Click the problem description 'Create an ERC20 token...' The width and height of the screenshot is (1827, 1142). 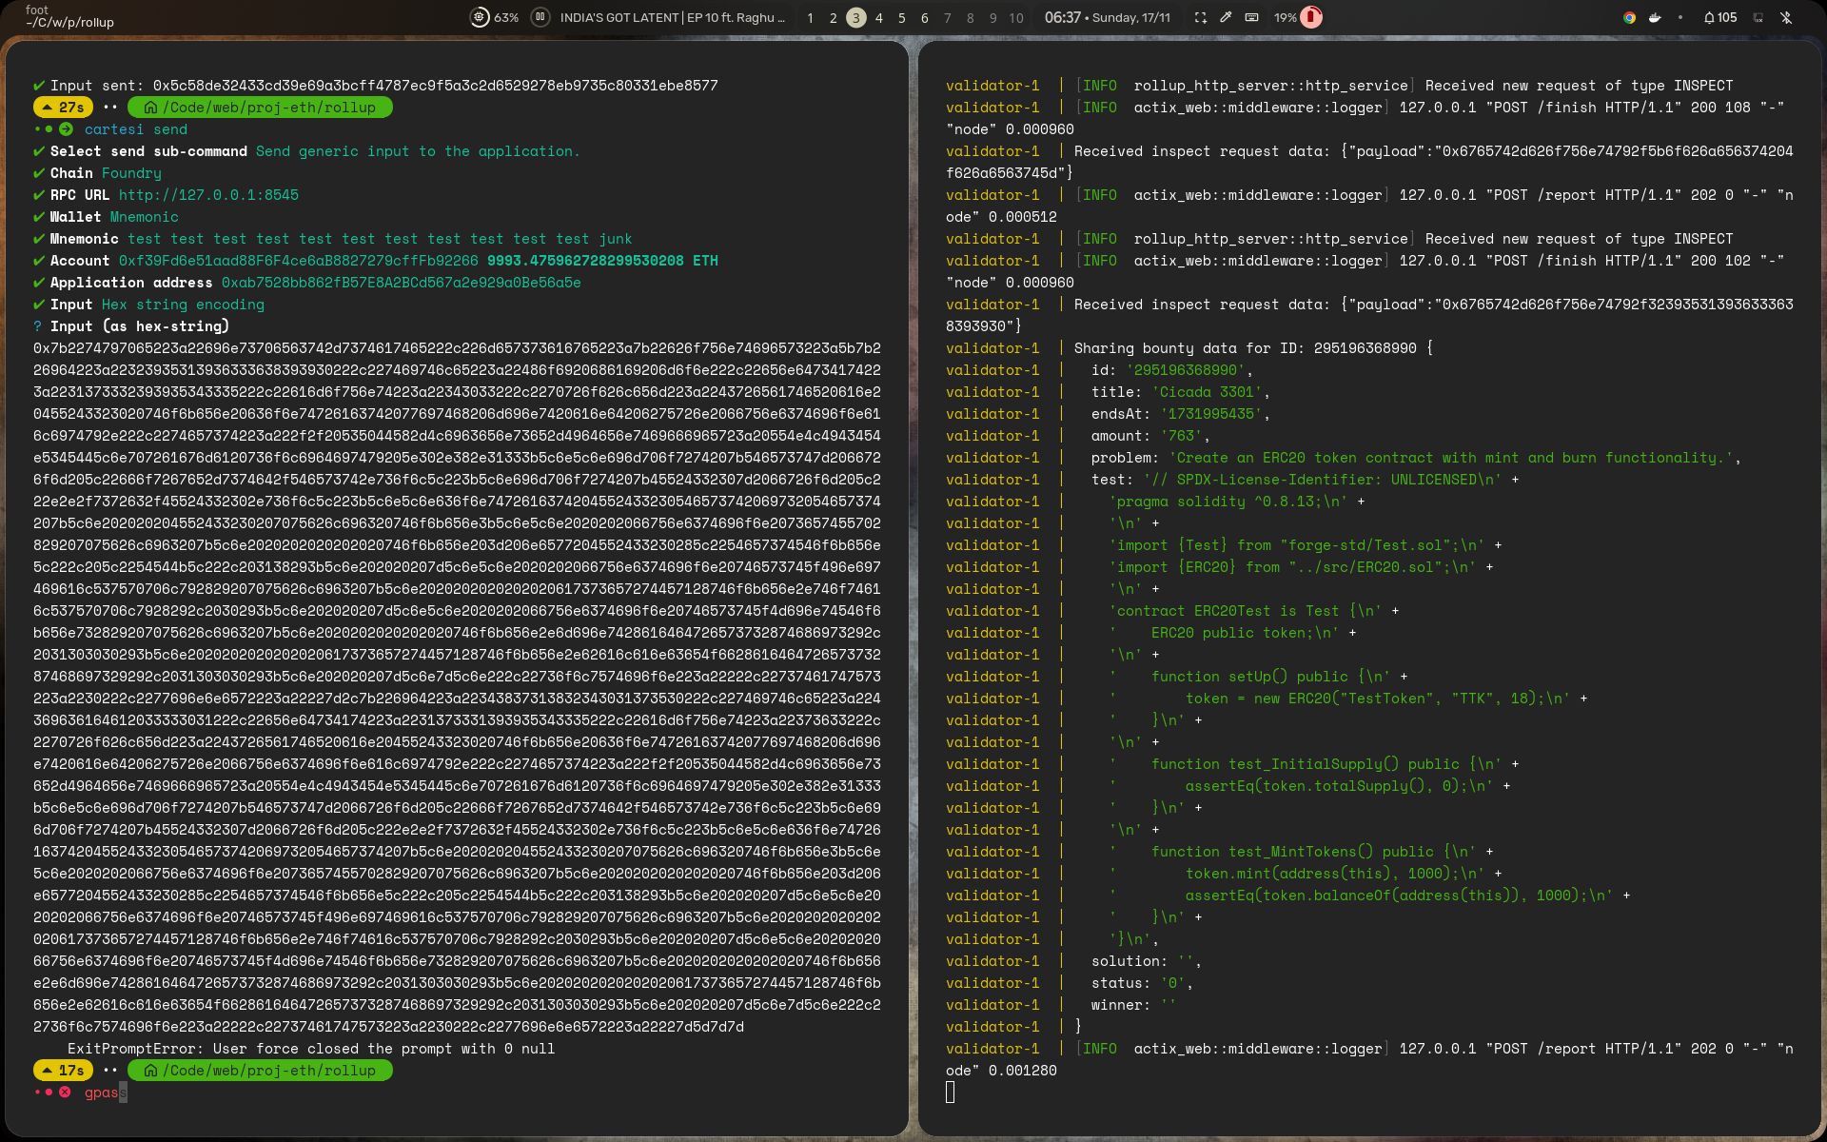tap(1450, 458)
